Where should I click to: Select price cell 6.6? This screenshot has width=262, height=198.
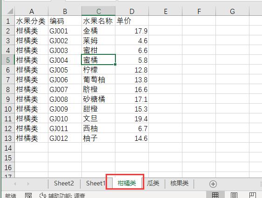coord(132,50)
